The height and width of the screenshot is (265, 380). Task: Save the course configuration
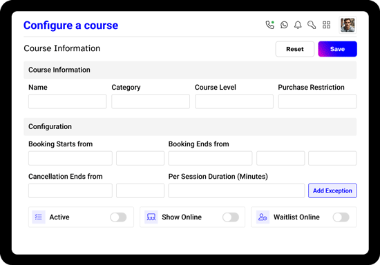click(337, 49)
